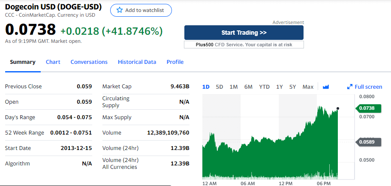
Task: Go to the Profile tab
Action: [x=175, y=62]
